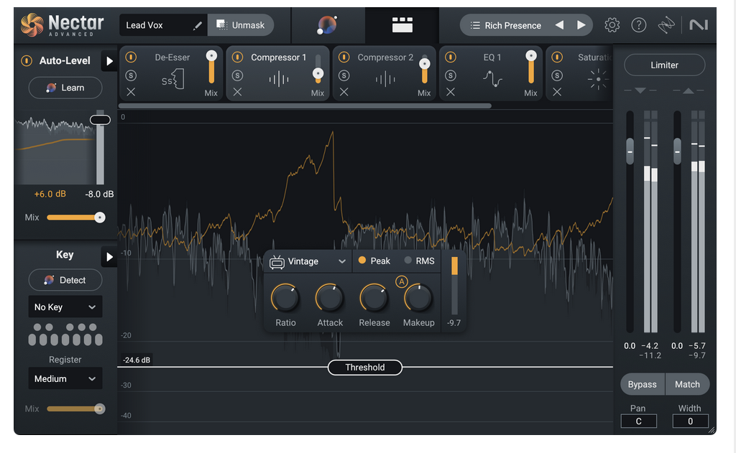Click the -24.6 dB threshold value
Image resolution: width=736 pixels, height=453 pixels.
pyautogui.click(x=136, y=360)
